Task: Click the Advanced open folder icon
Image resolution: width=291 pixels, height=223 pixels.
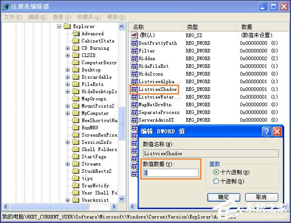Action: 76,33
